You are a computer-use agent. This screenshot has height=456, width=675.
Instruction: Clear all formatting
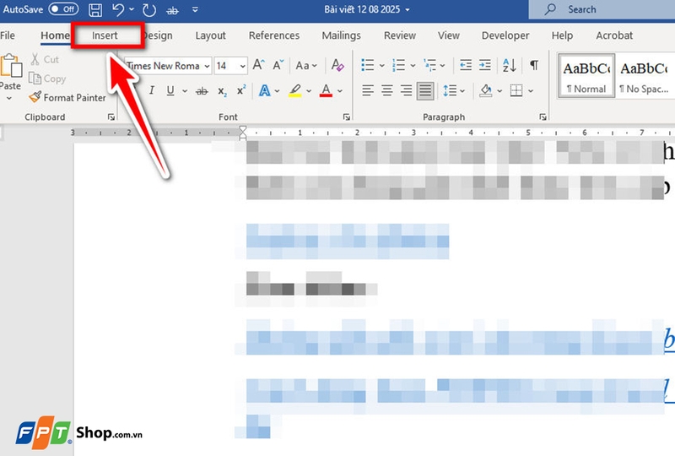337,65
